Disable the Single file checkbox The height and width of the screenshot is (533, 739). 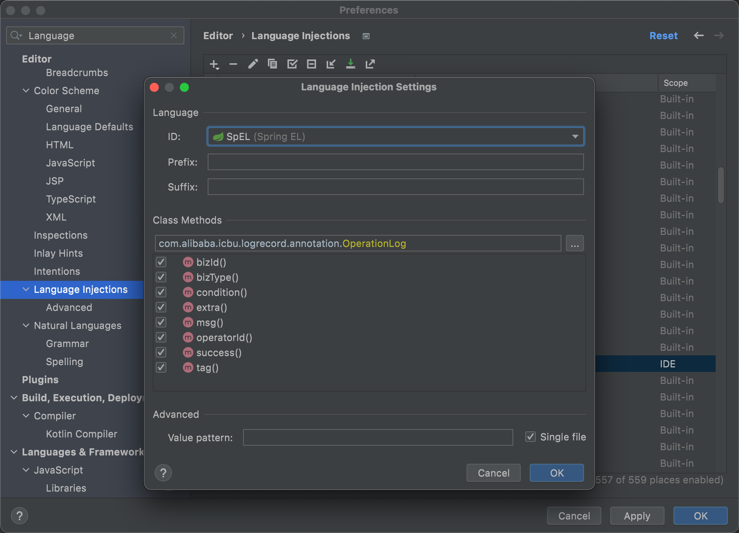pyautogui.click(x=531, y=437)
